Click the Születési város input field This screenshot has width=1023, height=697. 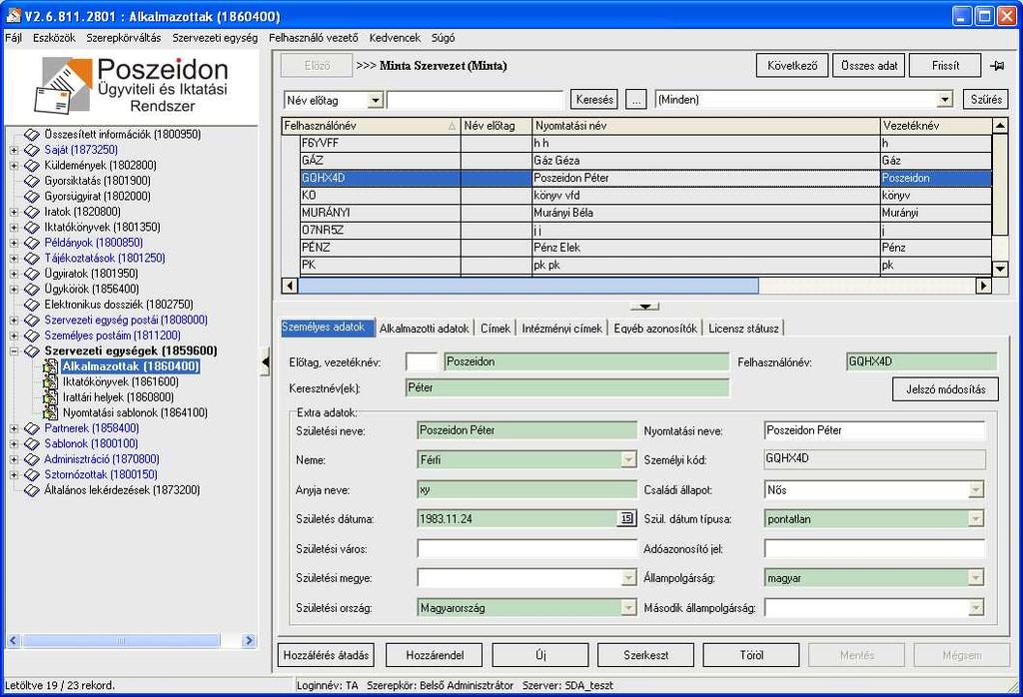click(x=527, y=549)
